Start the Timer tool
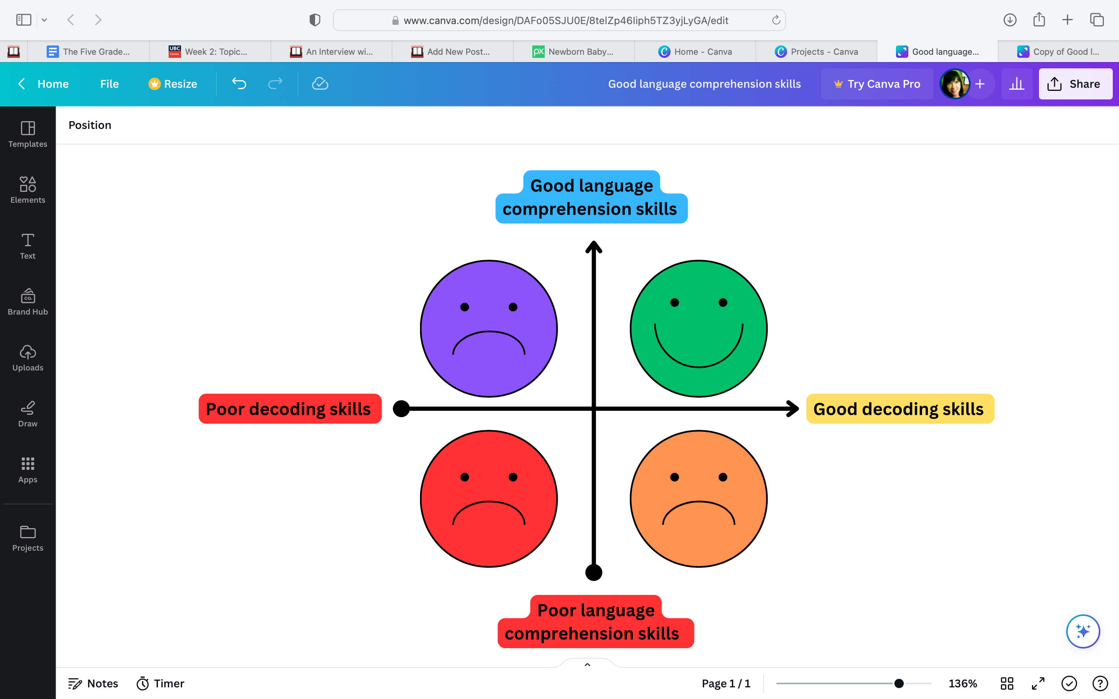Screen dimensions: 1119x699 pyautogui.click(x=160, y=683)
